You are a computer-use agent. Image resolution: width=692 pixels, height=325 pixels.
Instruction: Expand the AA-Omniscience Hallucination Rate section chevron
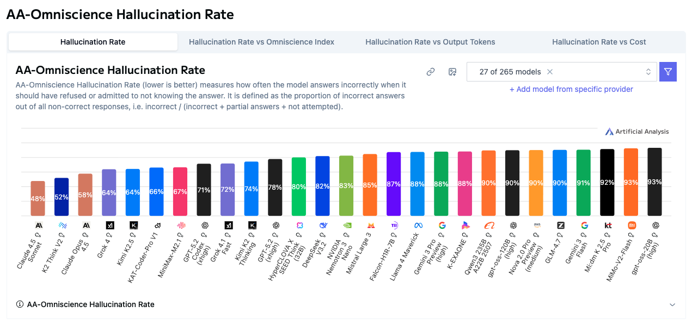pyautogui.click(x=672, y=305)
